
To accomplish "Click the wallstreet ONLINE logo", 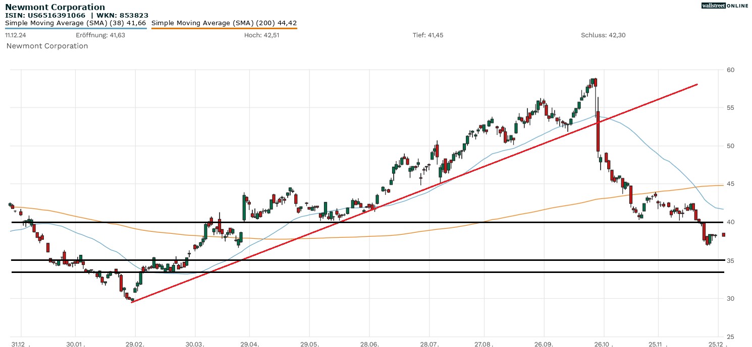I will coord(726,6).
